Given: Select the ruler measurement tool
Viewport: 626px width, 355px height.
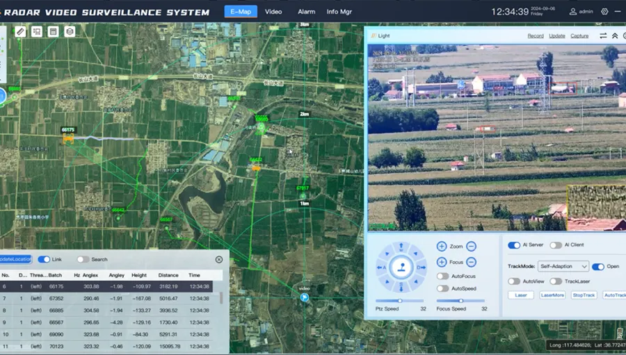Looking at the screenshot, I should (20, 31).
